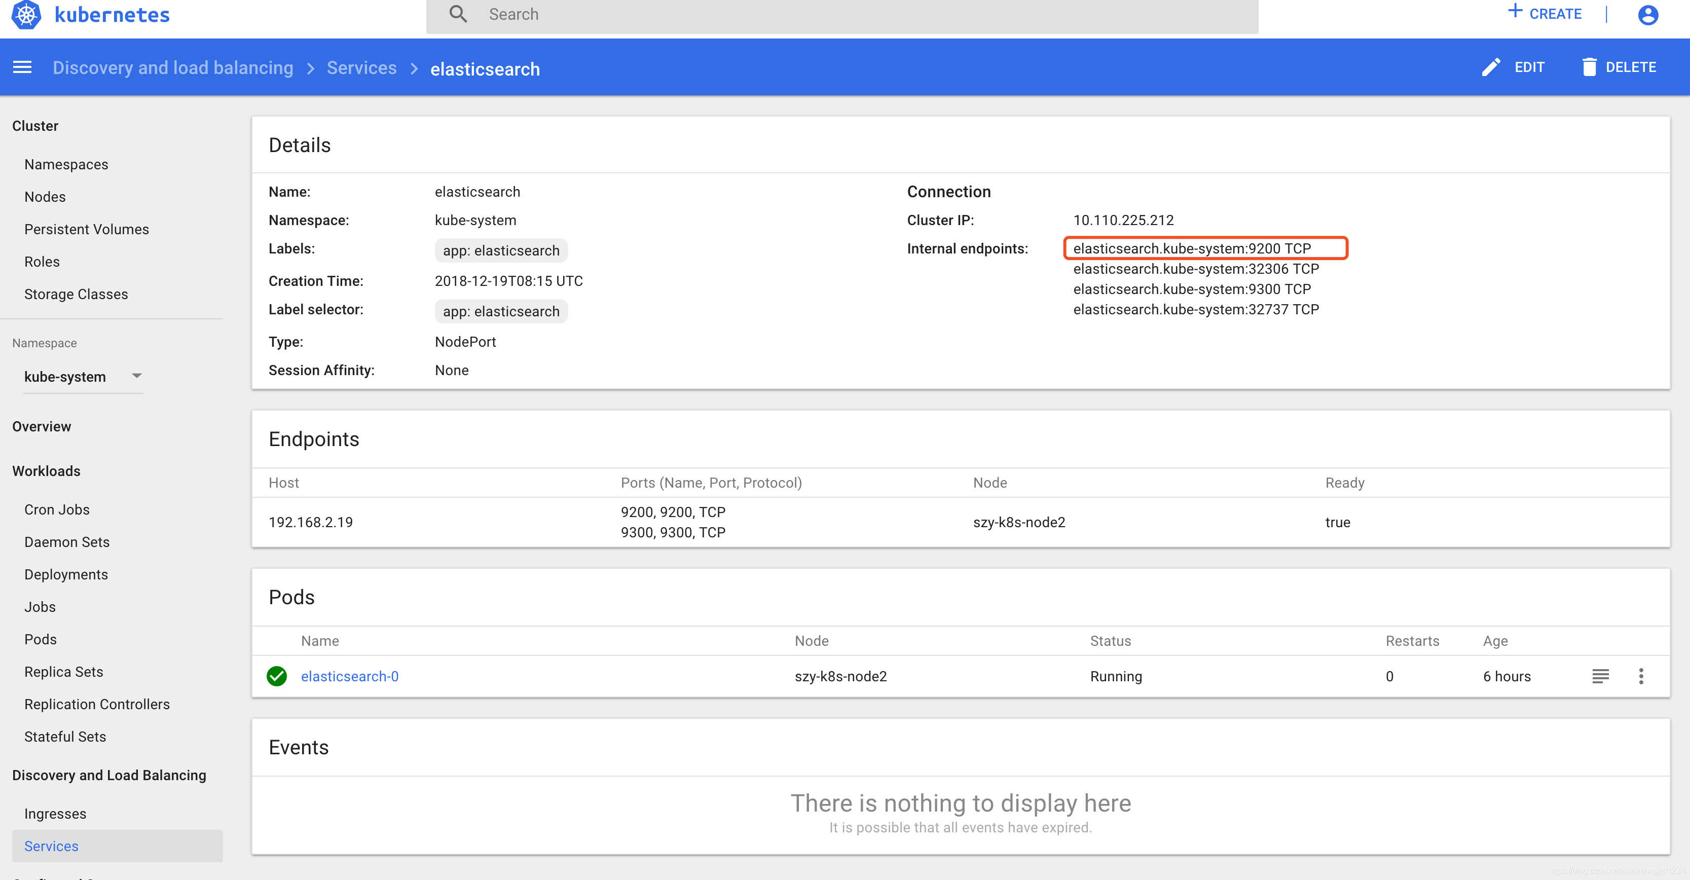Screen dimensions: 1690x880
Task: Click green running status icon
Action: pyautogui.click(x=277, y=676)
